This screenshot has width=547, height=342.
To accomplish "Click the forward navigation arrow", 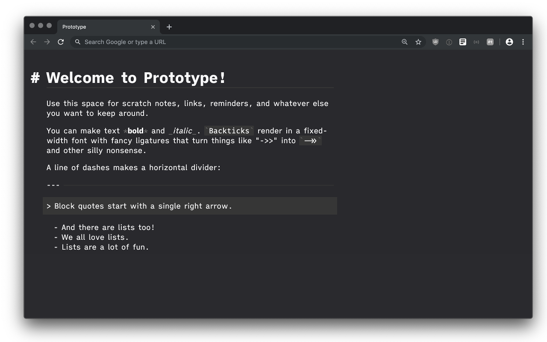I will [x=47, y=42].
